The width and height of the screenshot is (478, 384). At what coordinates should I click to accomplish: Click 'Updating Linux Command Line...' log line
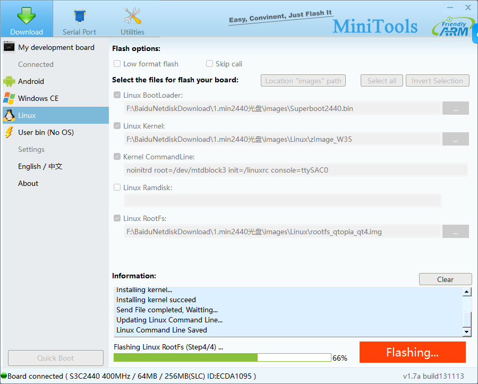(x=169, y=320)
